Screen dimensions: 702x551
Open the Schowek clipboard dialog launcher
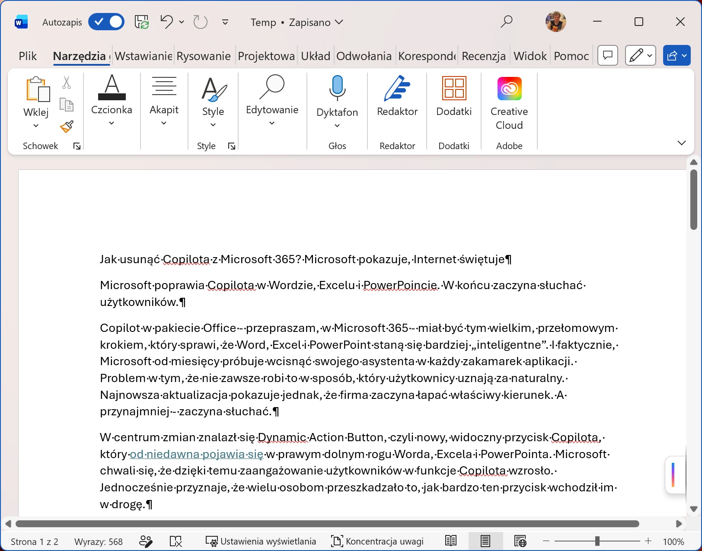click(77, 147)
